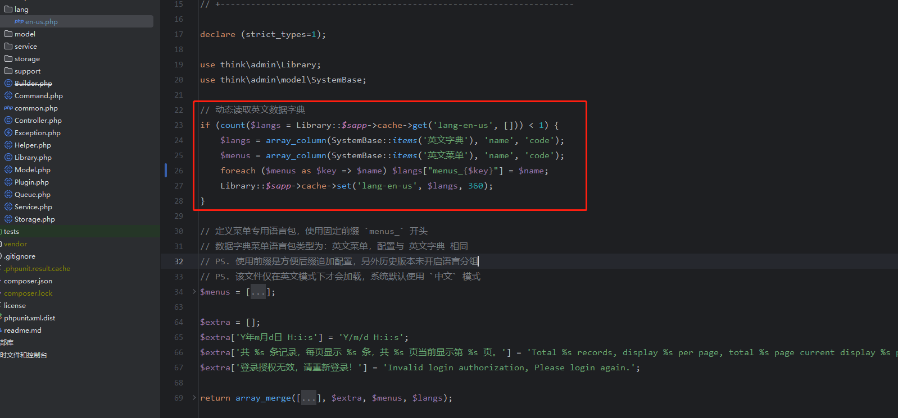Click 'array_merge' on the return line
The width and height of the screenshot is (898, 418).
tap(263, 398)
